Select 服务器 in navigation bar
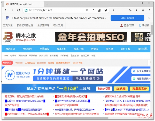The image size is (155, 121). coord(110,49)
